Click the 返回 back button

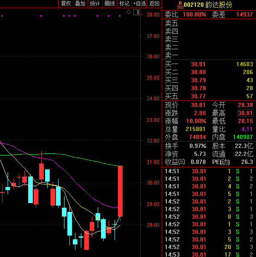click(x=155, y=4)
